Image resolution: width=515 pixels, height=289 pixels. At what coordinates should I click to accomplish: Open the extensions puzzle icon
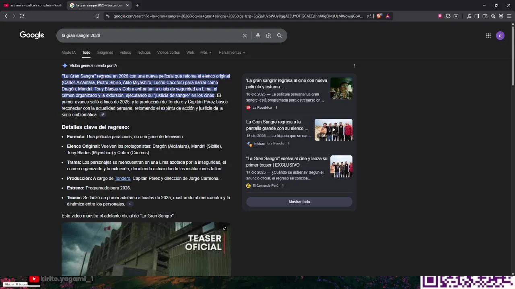(x=448, y=16)
